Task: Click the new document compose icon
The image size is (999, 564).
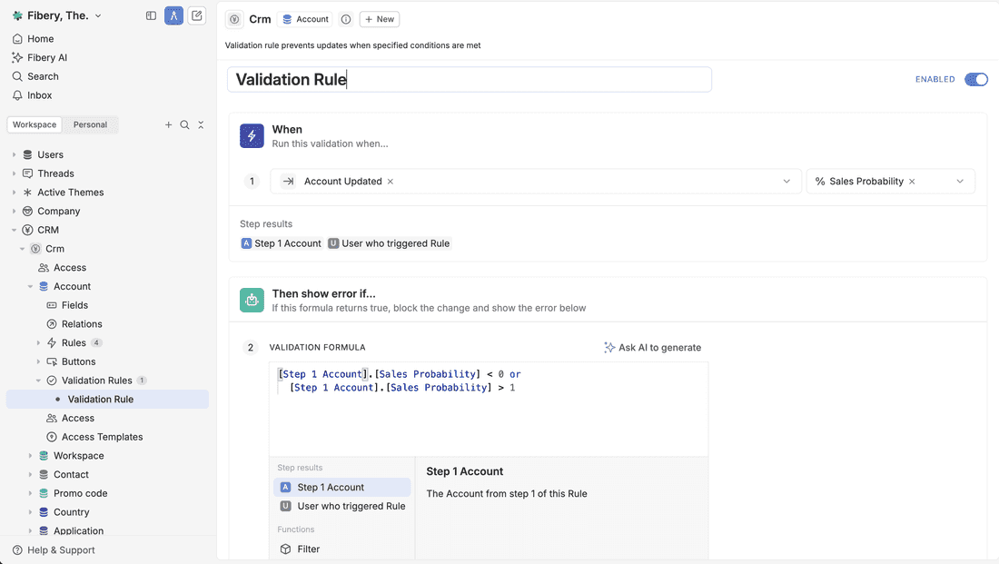Action: coord(196,15)
